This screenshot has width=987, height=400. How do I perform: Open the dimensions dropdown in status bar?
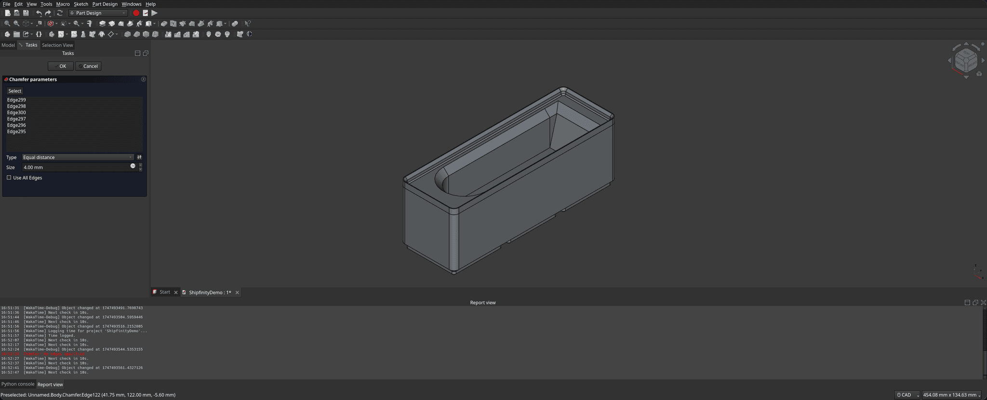click(952, 395)
